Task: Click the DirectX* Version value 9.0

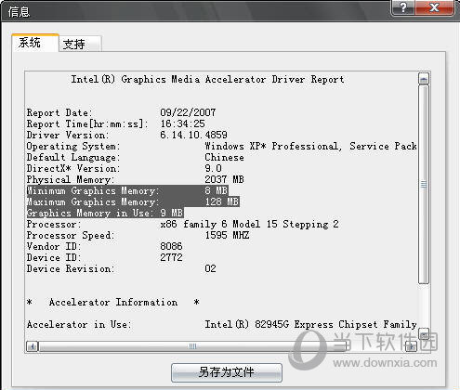Action: click(x=213, y=168)
